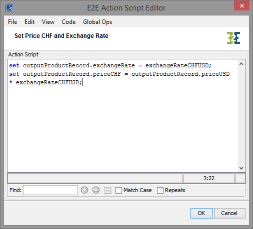Click the script scrollbar down arrow
Image resolution: width=253 pixels, height=229 pixels.
tap(241, 168)
